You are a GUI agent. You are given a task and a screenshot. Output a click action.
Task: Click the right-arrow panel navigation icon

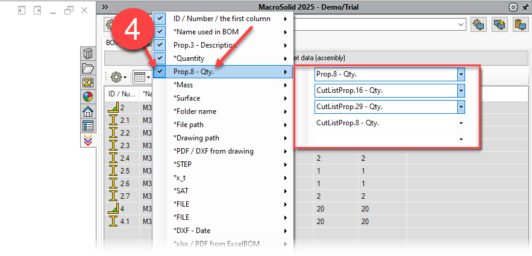point(37,10)
